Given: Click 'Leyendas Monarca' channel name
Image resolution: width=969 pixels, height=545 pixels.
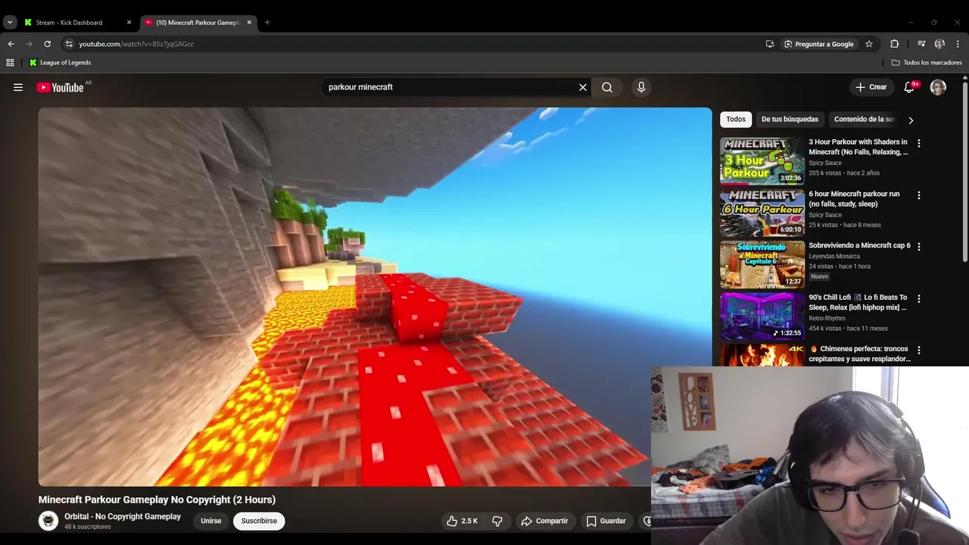Looking at the screenshot, I should (x=834, y=256).
